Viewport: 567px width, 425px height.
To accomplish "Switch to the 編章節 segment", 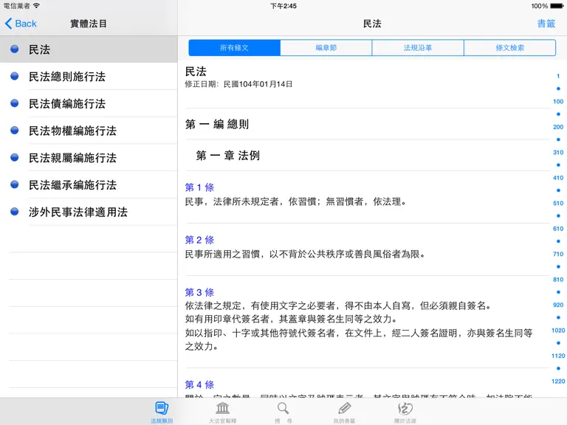I will tap(326, 48).
